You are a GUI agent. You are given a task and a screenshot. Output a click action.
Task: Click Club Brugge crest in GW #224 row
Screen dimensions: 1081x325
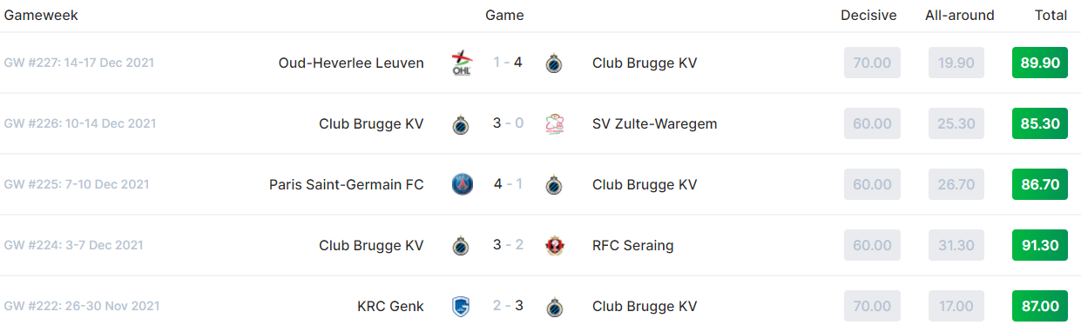pyautogui.click(x=462, y=246)
